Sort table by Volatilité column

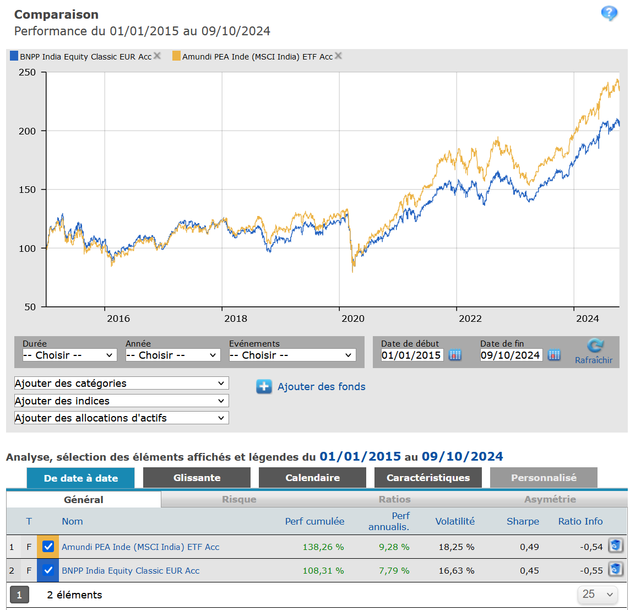pyautogui.click(x=455, y=521)
